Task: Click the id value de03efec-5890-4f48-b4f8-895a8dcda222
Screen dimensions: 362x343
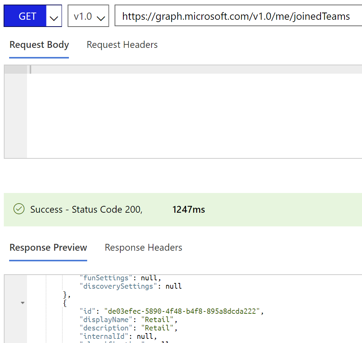Action: pyautogui.click(x=182, y=311)
